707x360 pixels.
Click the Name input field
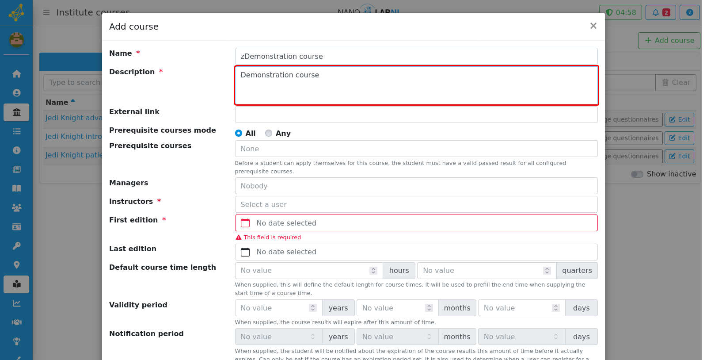(x=416, y=56)
